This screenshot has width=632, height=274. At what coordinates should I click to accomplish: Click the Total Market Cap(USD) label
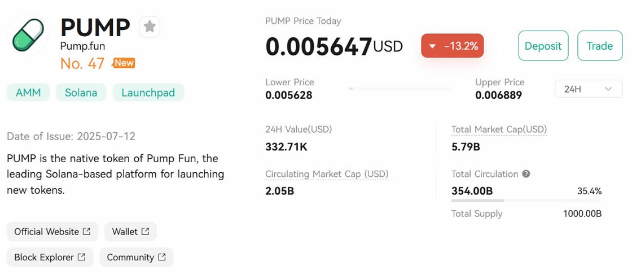pos(499,129)
